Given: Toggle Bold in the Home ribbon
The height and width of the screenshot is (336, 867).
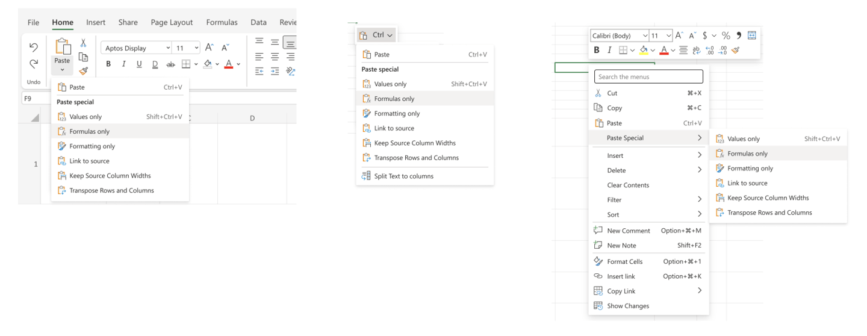Looking at the screenshot, I should (108, 64).
